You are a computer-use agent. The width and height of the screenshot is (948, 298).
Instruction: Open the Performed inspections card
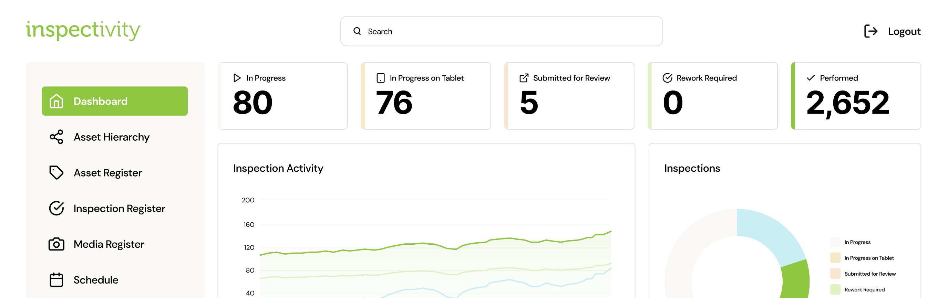coord(856,96)
